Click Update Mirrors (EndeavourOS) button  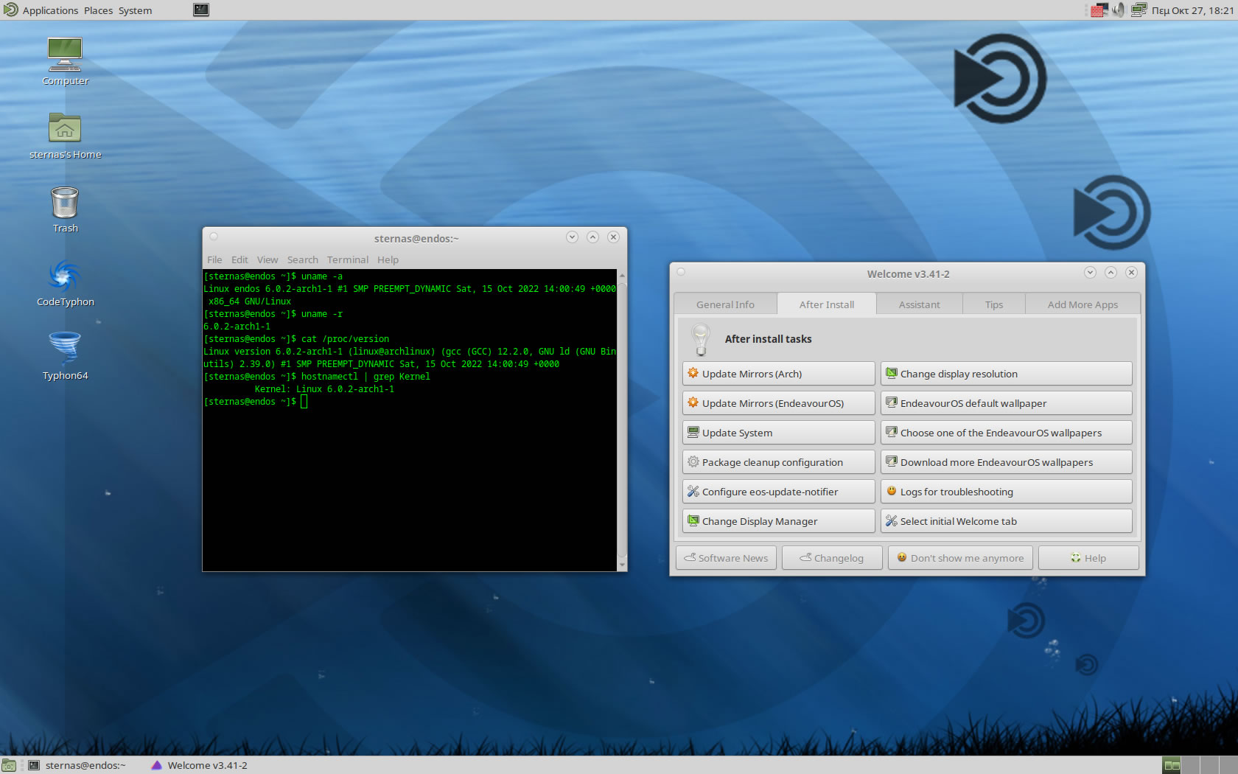point(779,403)
